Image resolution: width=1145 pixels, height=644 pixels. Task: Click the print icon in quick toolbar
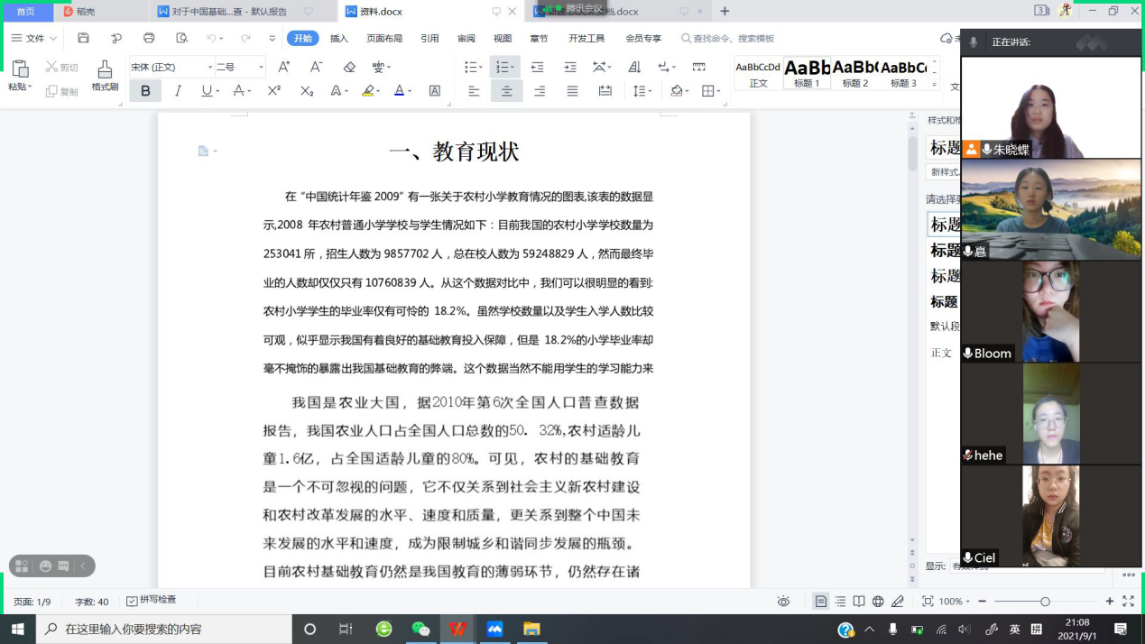[149, 38]
